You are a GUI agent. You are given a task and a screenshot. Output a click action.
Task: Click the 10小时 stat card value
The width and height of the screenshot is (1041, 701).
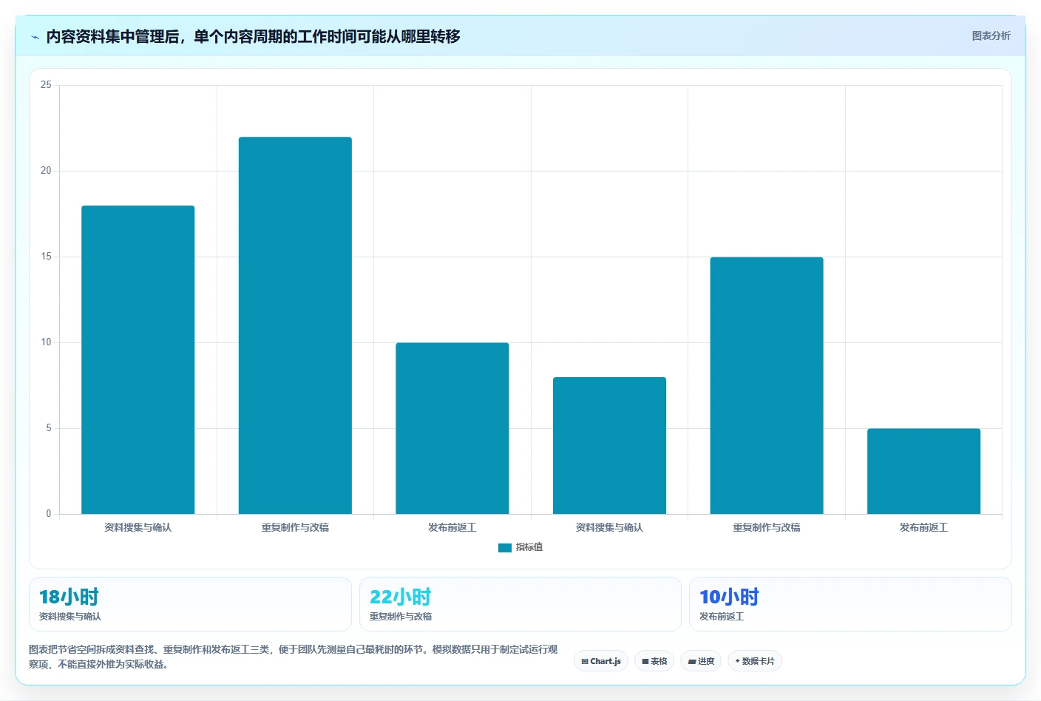[729, 597]
